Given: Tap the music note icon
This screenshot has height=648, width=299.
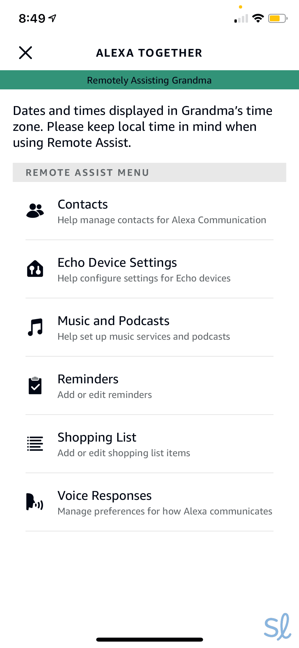Looking at the screenshot, I should tap(35, 327).
